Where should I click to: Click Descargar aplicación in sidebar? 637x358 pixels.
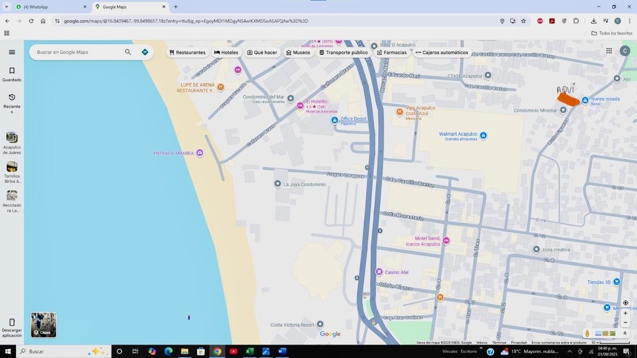(12, 327)
